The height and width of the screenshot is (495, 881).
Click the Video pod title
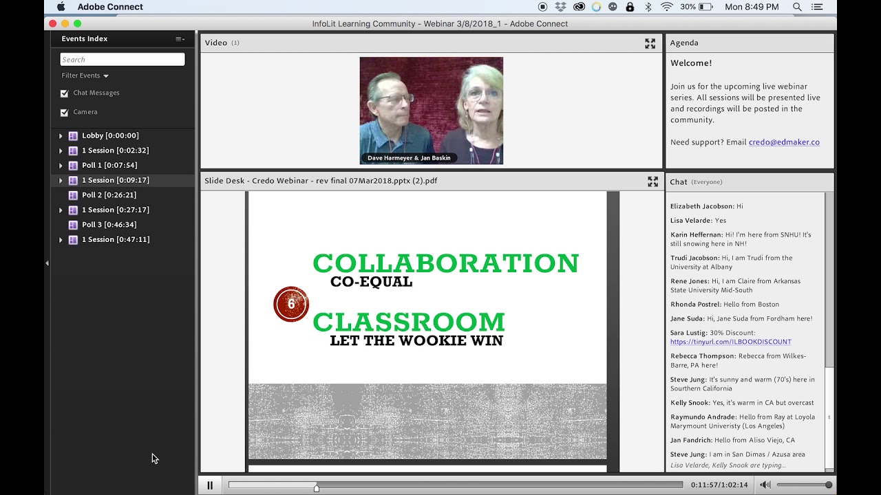[x=215, y=43]
